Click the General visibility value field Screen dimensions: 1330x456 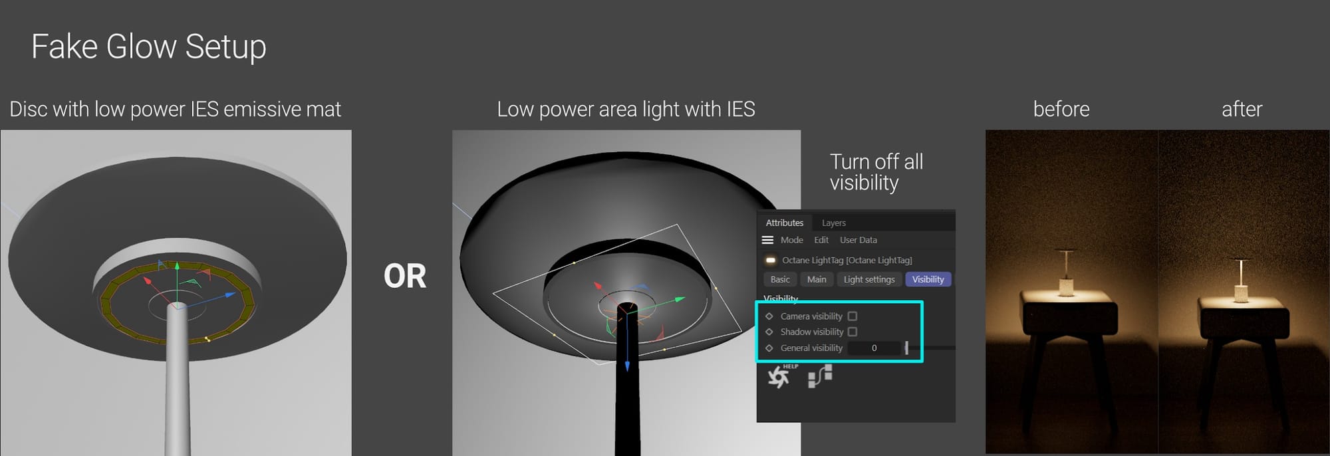[x=874, y=348]
